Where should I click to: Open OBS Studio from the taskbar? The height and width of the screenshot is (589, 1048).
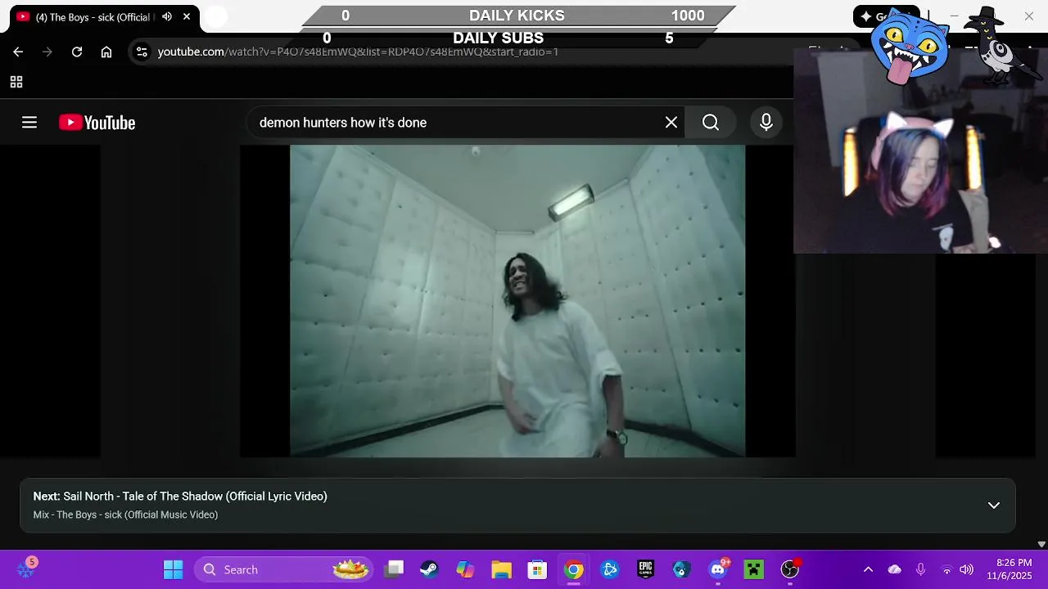[x=790, y=569]
